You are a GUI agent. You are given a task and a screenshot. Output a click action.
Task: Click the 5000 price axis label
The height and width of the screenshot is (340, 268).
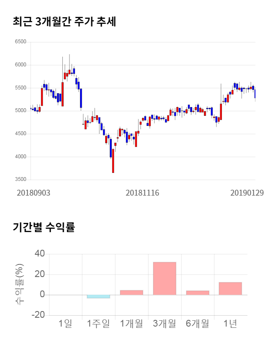[20, 111]
